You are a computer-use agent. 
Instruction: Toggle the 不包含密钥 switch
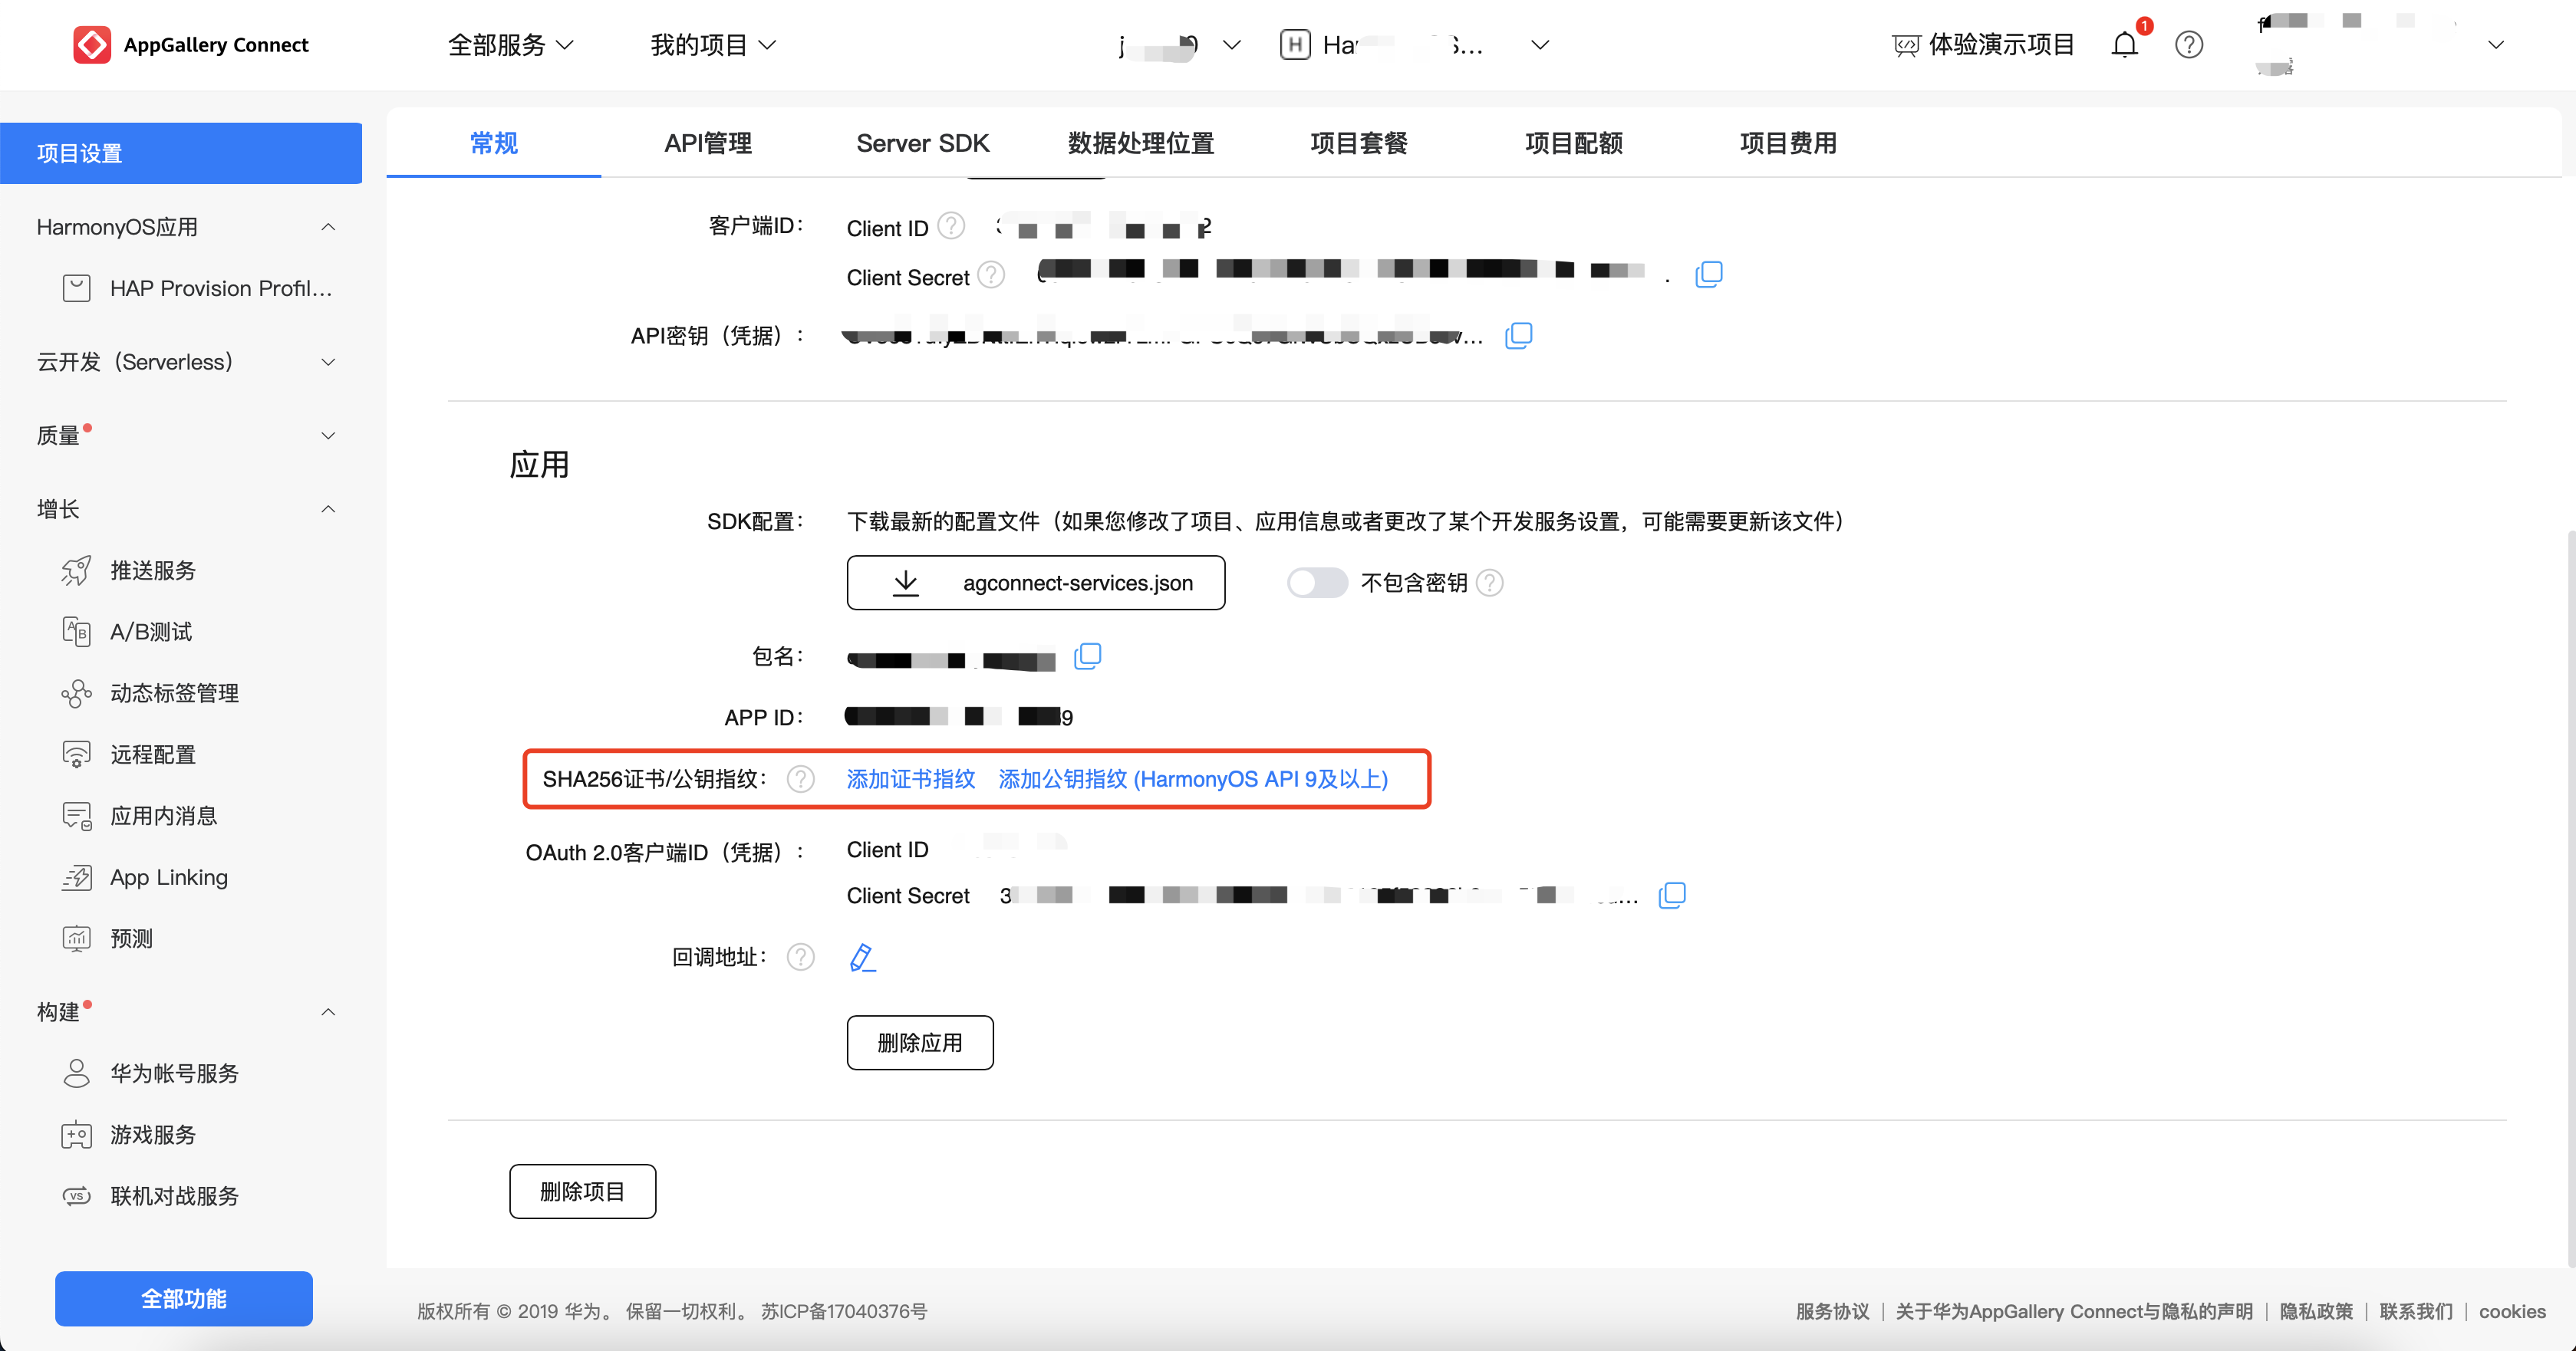tap(1316, 583)
